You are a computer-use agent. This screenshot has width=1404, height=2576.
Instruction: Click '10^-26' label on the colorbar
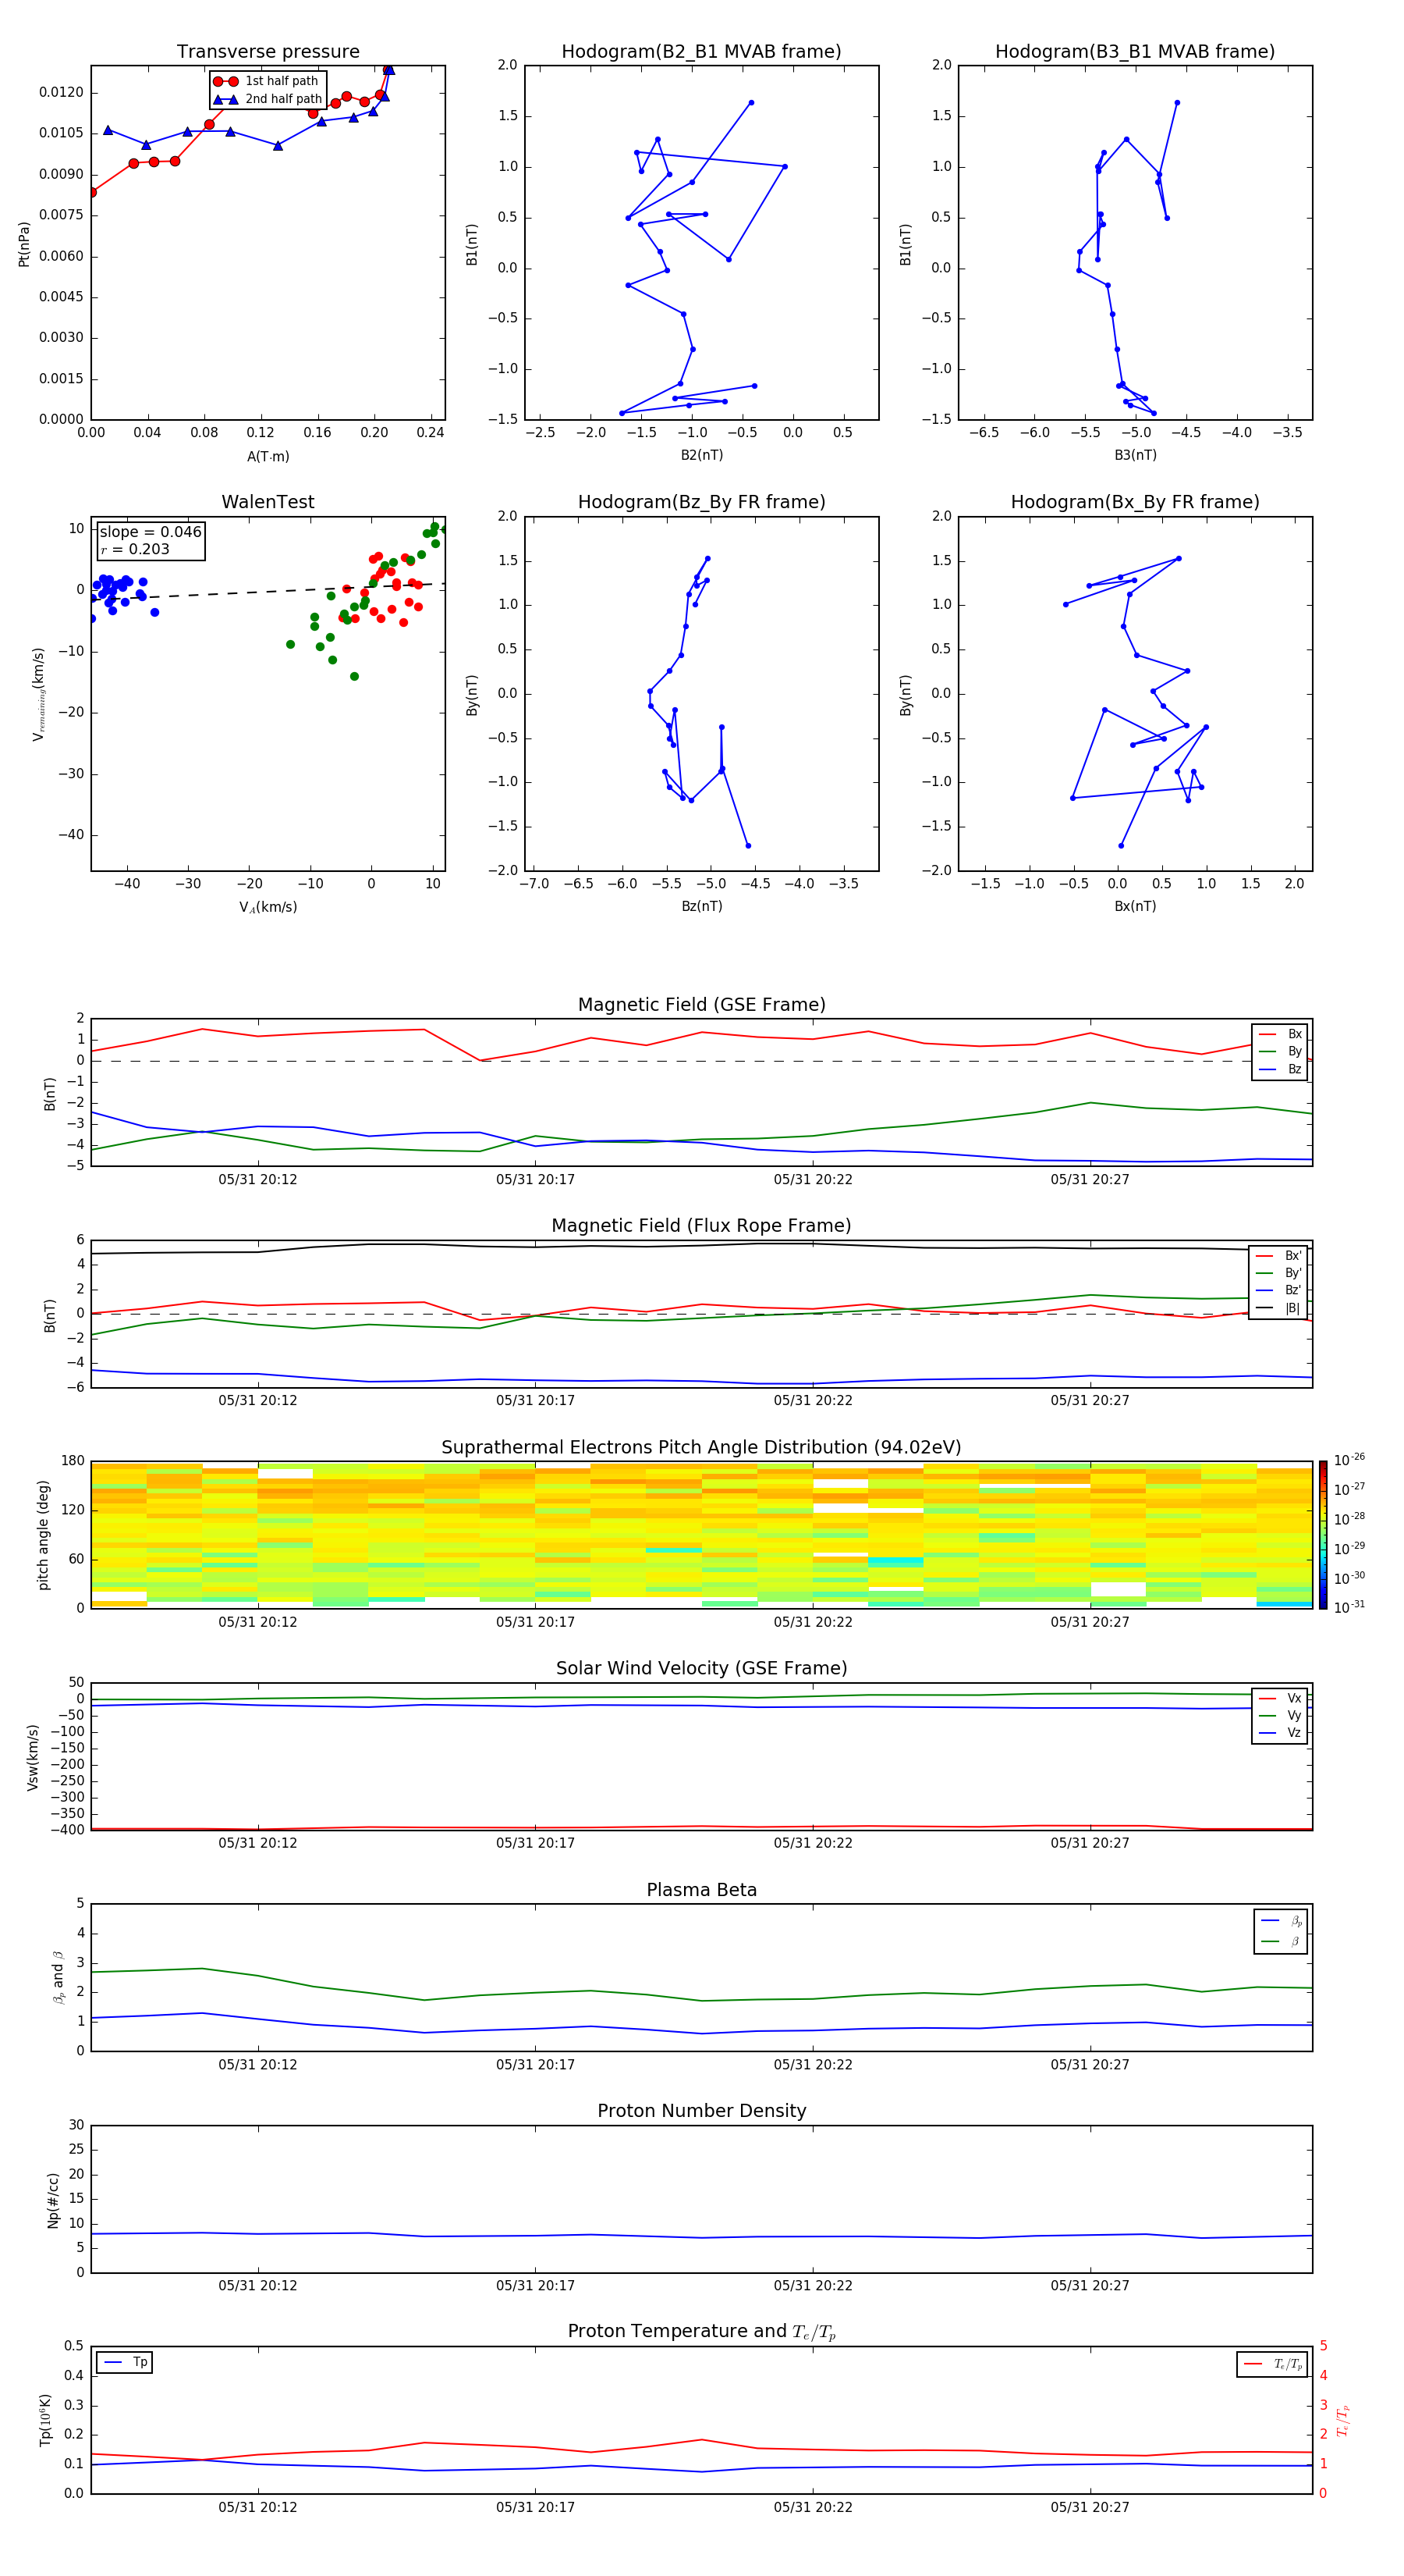[1349, 1460]
